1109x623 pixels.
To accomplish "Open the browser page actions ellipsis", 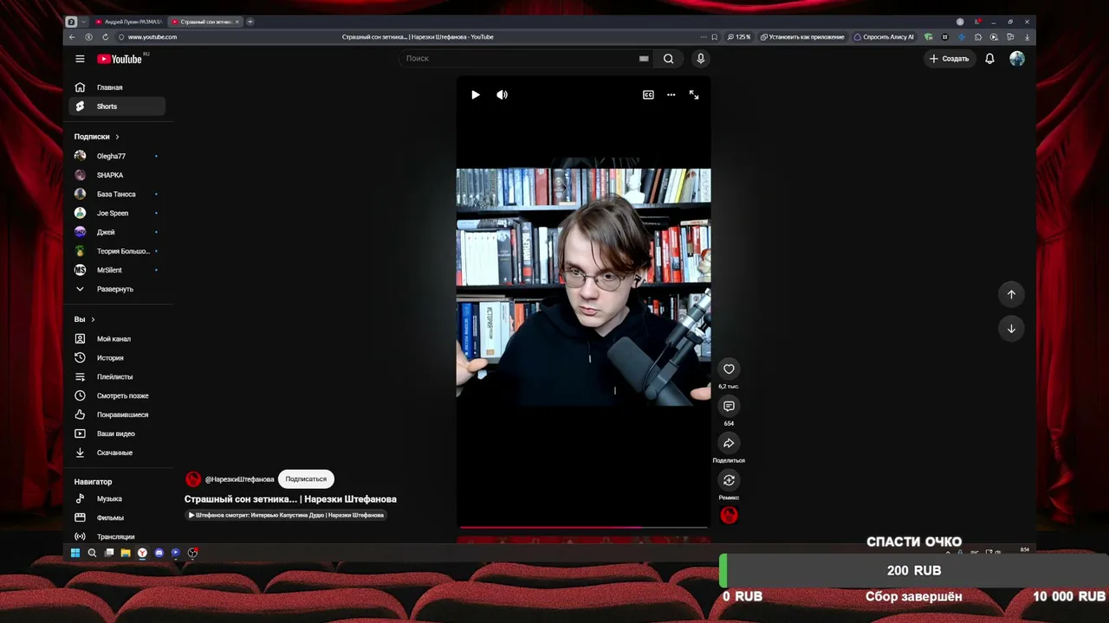I will (x=704, y=37).
